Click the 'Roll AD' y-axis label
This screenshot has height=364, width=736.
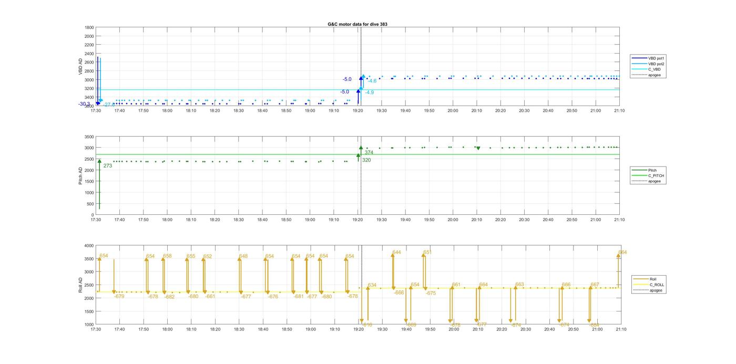[81, 285]
